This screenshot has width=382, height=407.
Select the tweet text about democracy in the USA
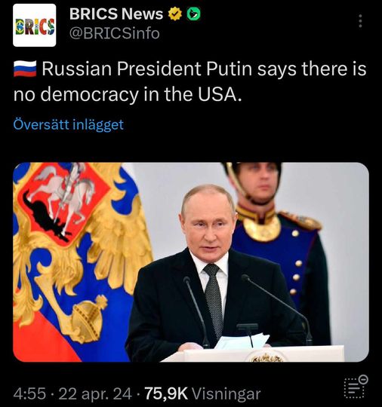[189, 81]
